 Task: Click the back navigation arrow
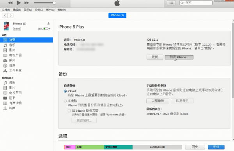tap(5, 16)
